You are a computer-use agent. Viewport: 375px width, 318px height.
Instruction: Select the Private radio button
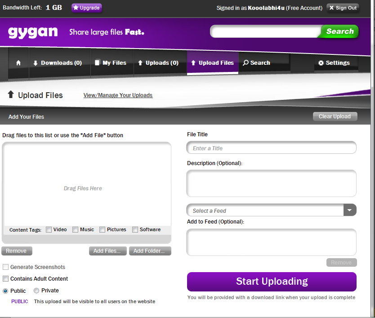point(36,291)
